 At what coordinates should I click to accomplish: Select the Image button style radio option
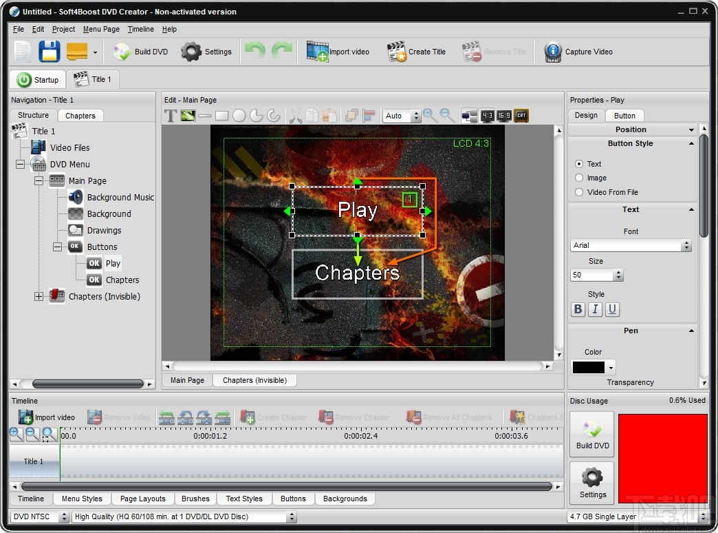[x=578, y=178]
